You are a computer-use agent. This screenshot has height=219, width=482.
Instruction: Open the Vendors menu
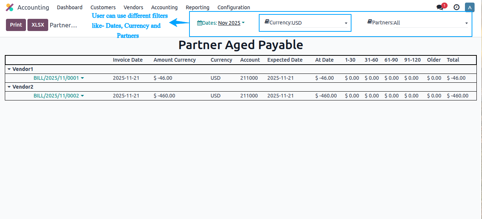[x=133, y=7]
